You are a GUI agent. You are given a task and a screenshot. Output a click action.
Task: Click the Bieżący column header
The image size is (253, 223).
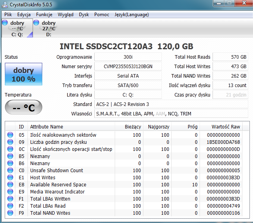pos(129,126)
